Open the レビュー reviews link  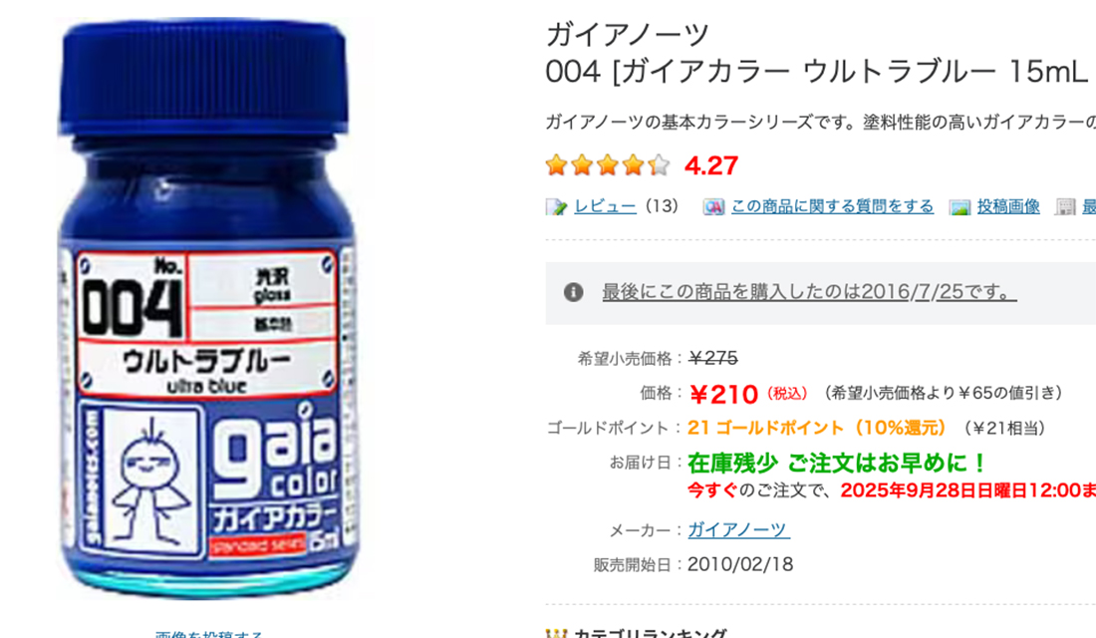(605, 205)
